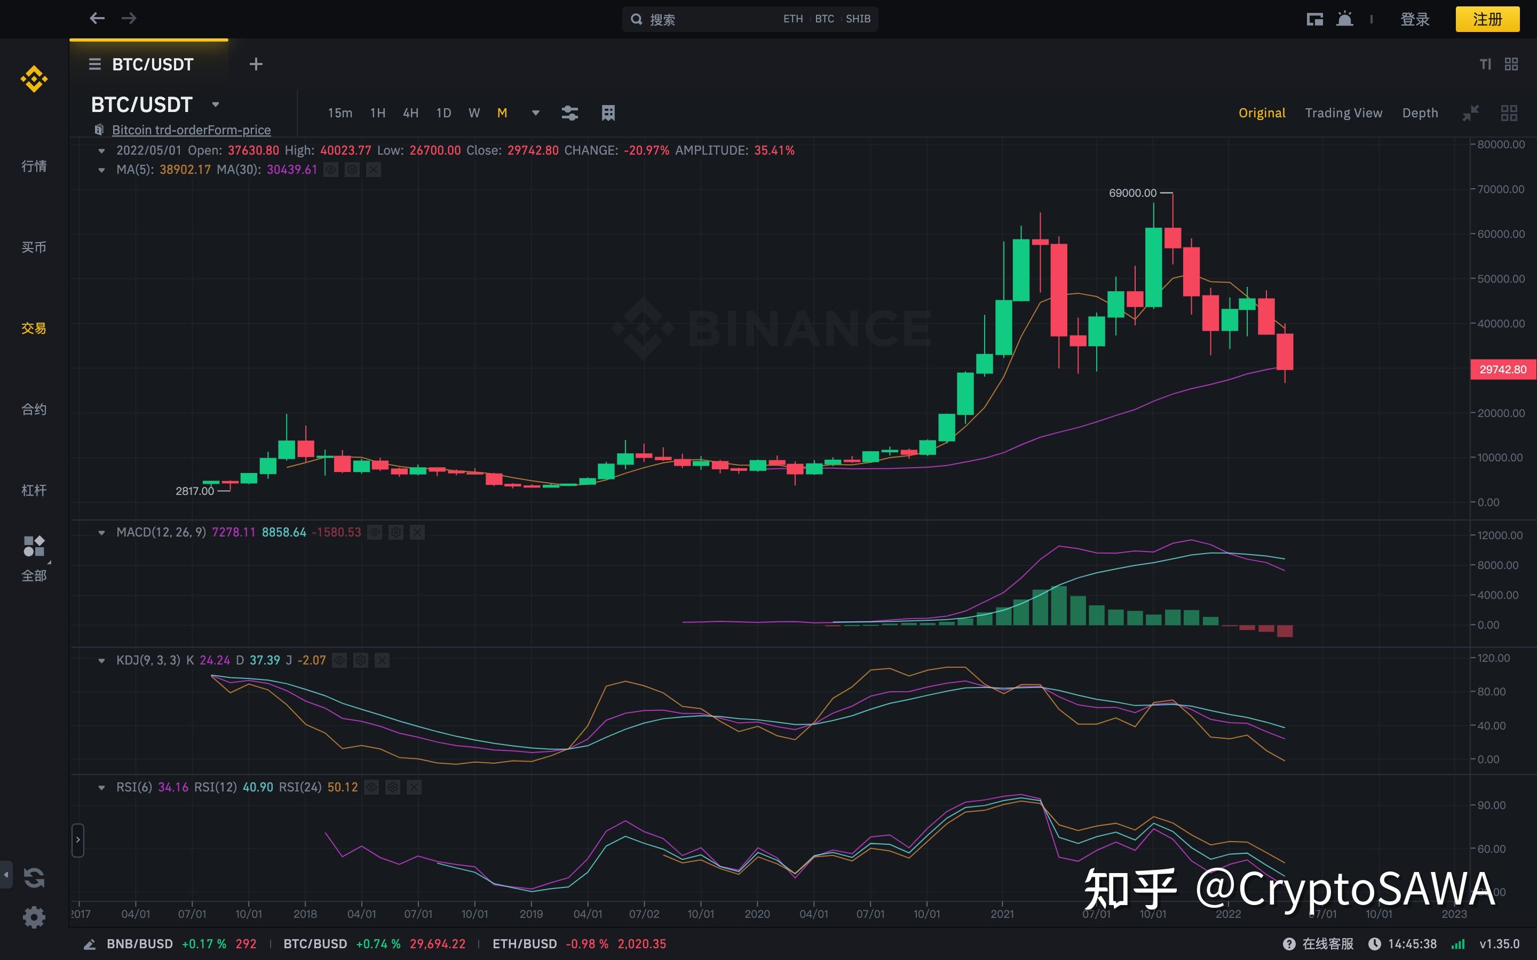
Task: Open the BTC/USDT pair dropdown arrow
Action: (x=215, y=104)
